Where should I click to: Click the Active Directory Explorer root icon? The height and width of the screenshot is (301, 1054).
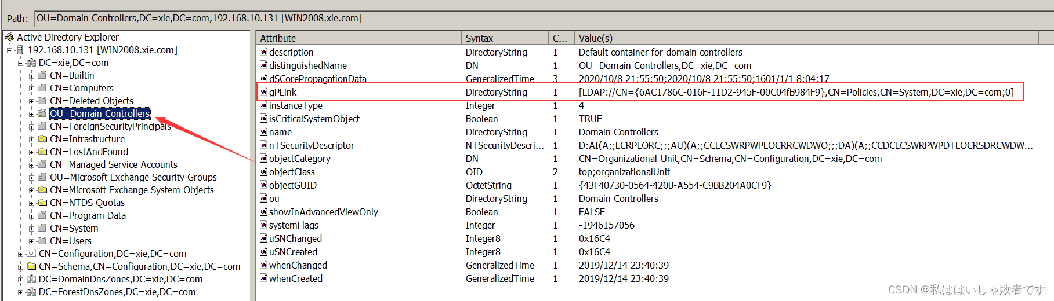[9, 37]
